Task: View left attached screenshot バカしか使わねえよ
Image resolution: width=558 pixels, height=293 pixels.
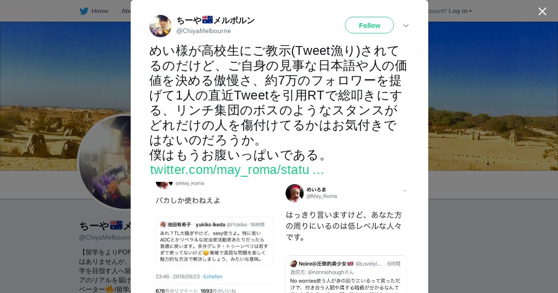Action: [x=215, y=235]
